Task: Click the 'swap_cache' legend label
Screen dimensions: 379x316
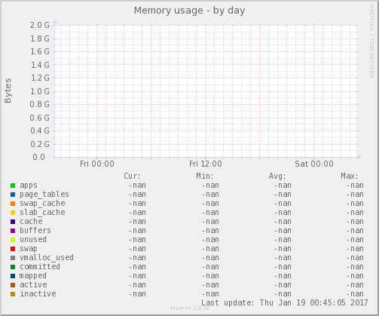Action: click(42, 204)
